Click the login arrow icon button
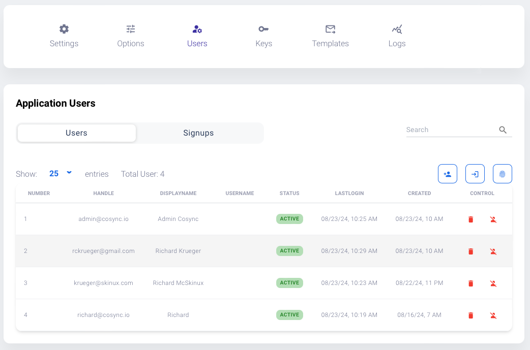The image size is (530, 350). [x=475, y=174]
